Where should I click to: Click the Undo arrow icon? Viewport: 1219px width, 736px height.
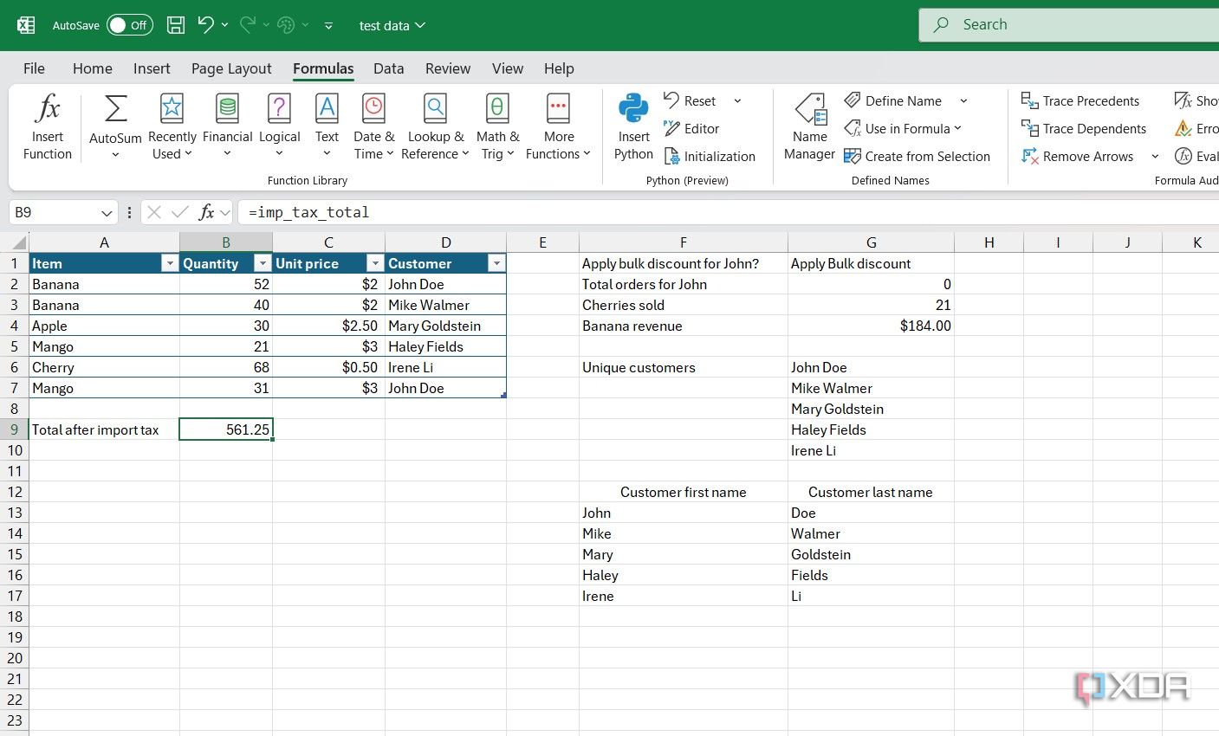pos(205,25)
